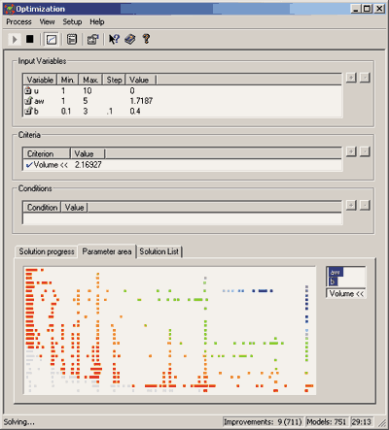The image size is (389, 430).
Task: Toggle the checkmark beside Volume criterion
Action: click(x=29, y=165)
